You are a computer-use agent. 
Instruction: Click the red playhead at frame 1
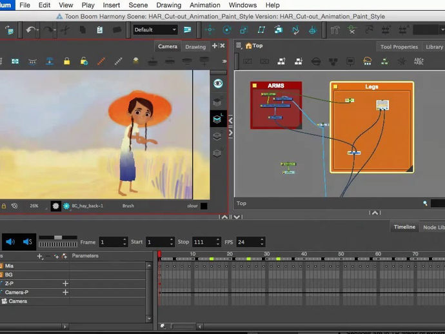pyautogui.click(x=159, y=253)
